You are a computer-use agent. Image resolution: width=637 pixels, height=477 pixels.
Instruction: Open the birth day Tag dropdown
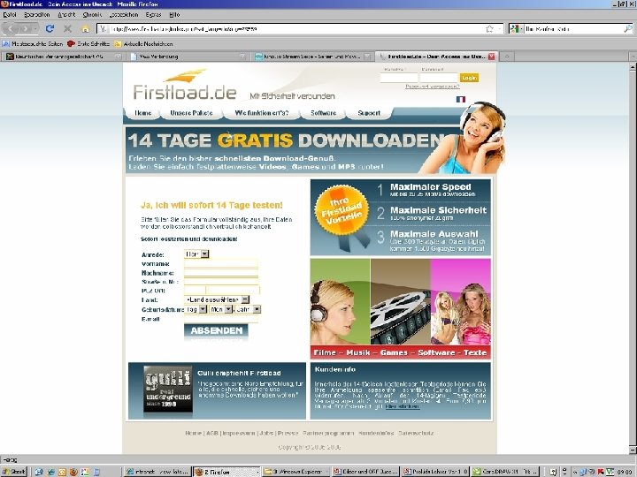click(196, 309)
